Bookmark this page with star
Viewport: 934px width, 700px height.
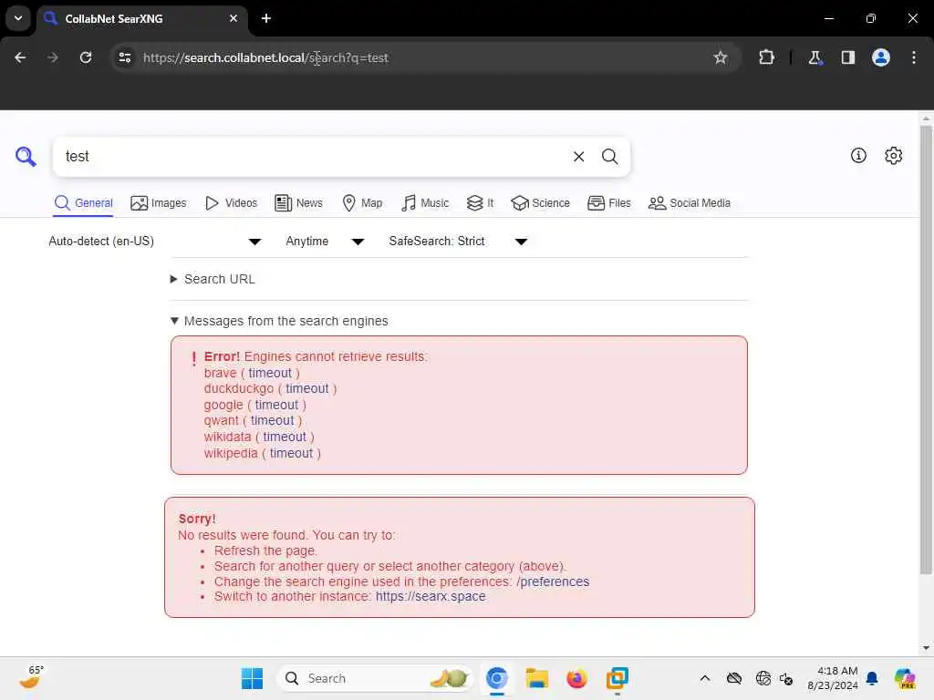[721, 57]
